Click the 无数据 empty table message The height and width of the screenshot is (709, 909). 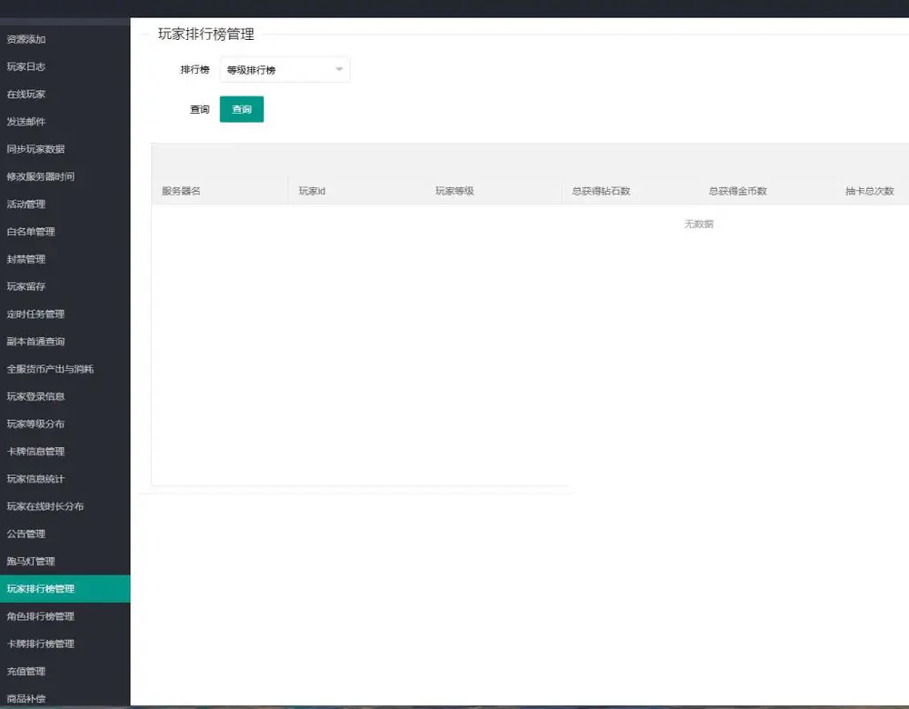point(698,224)
